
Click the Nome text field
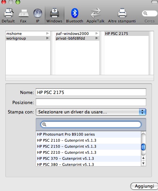(x=91, y=92)
